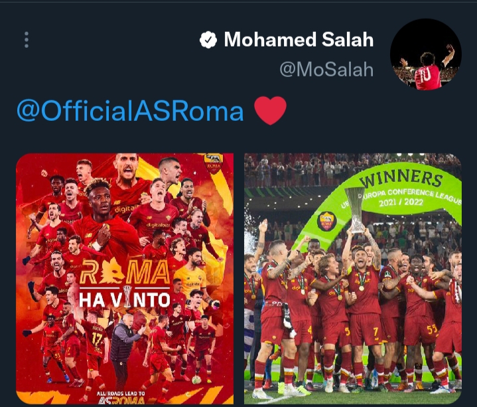The height and width of the screenshot is (407, 477).
Task: Click AS Roma crest in poster corner
Action: [214, 164]
